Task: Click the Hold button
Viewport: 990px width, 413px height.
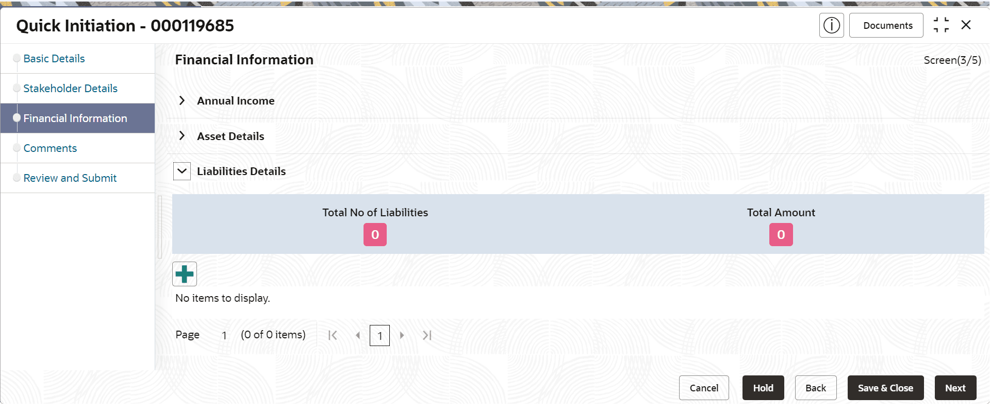Action: [763, 388]
